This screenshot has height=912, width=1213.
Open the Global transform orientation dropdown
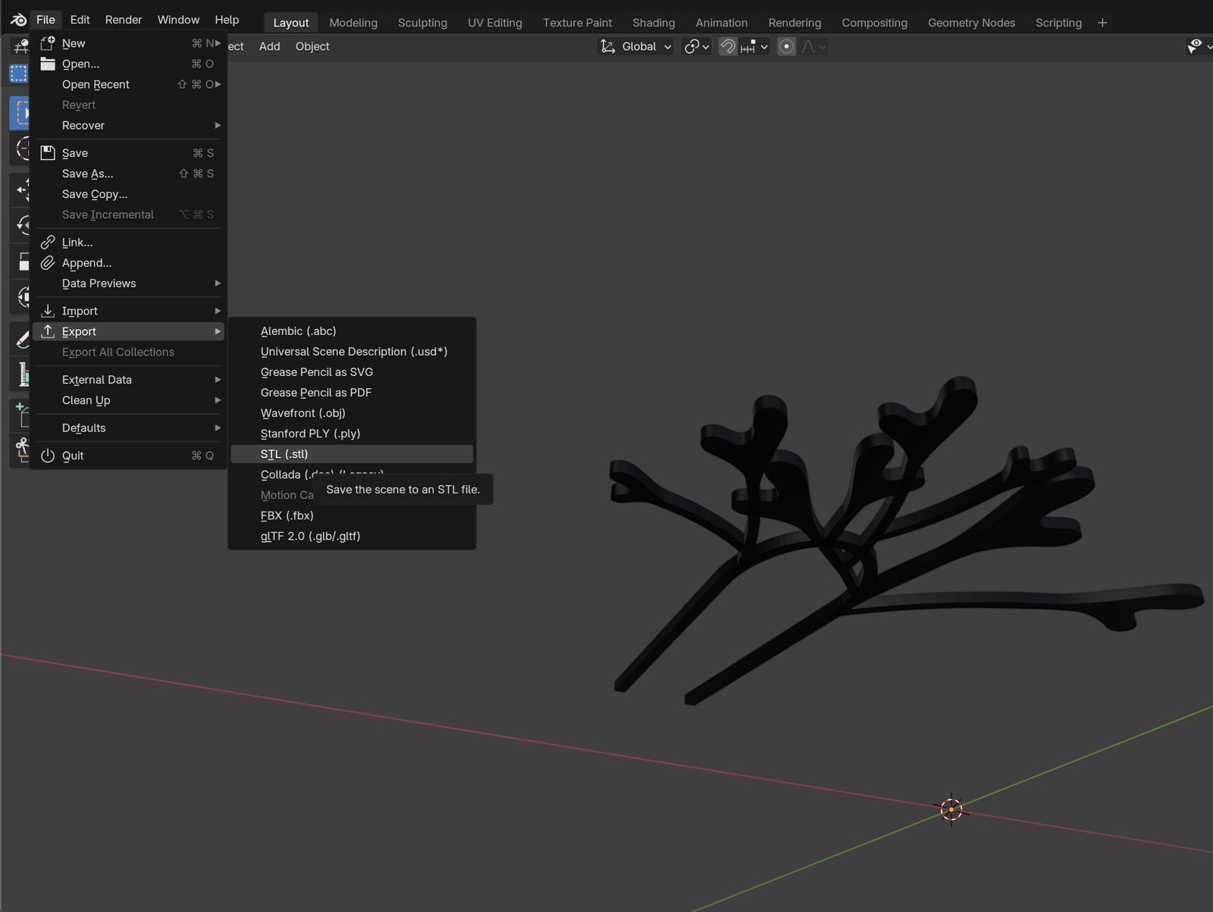pyautogui.click(x=635, y=46)
